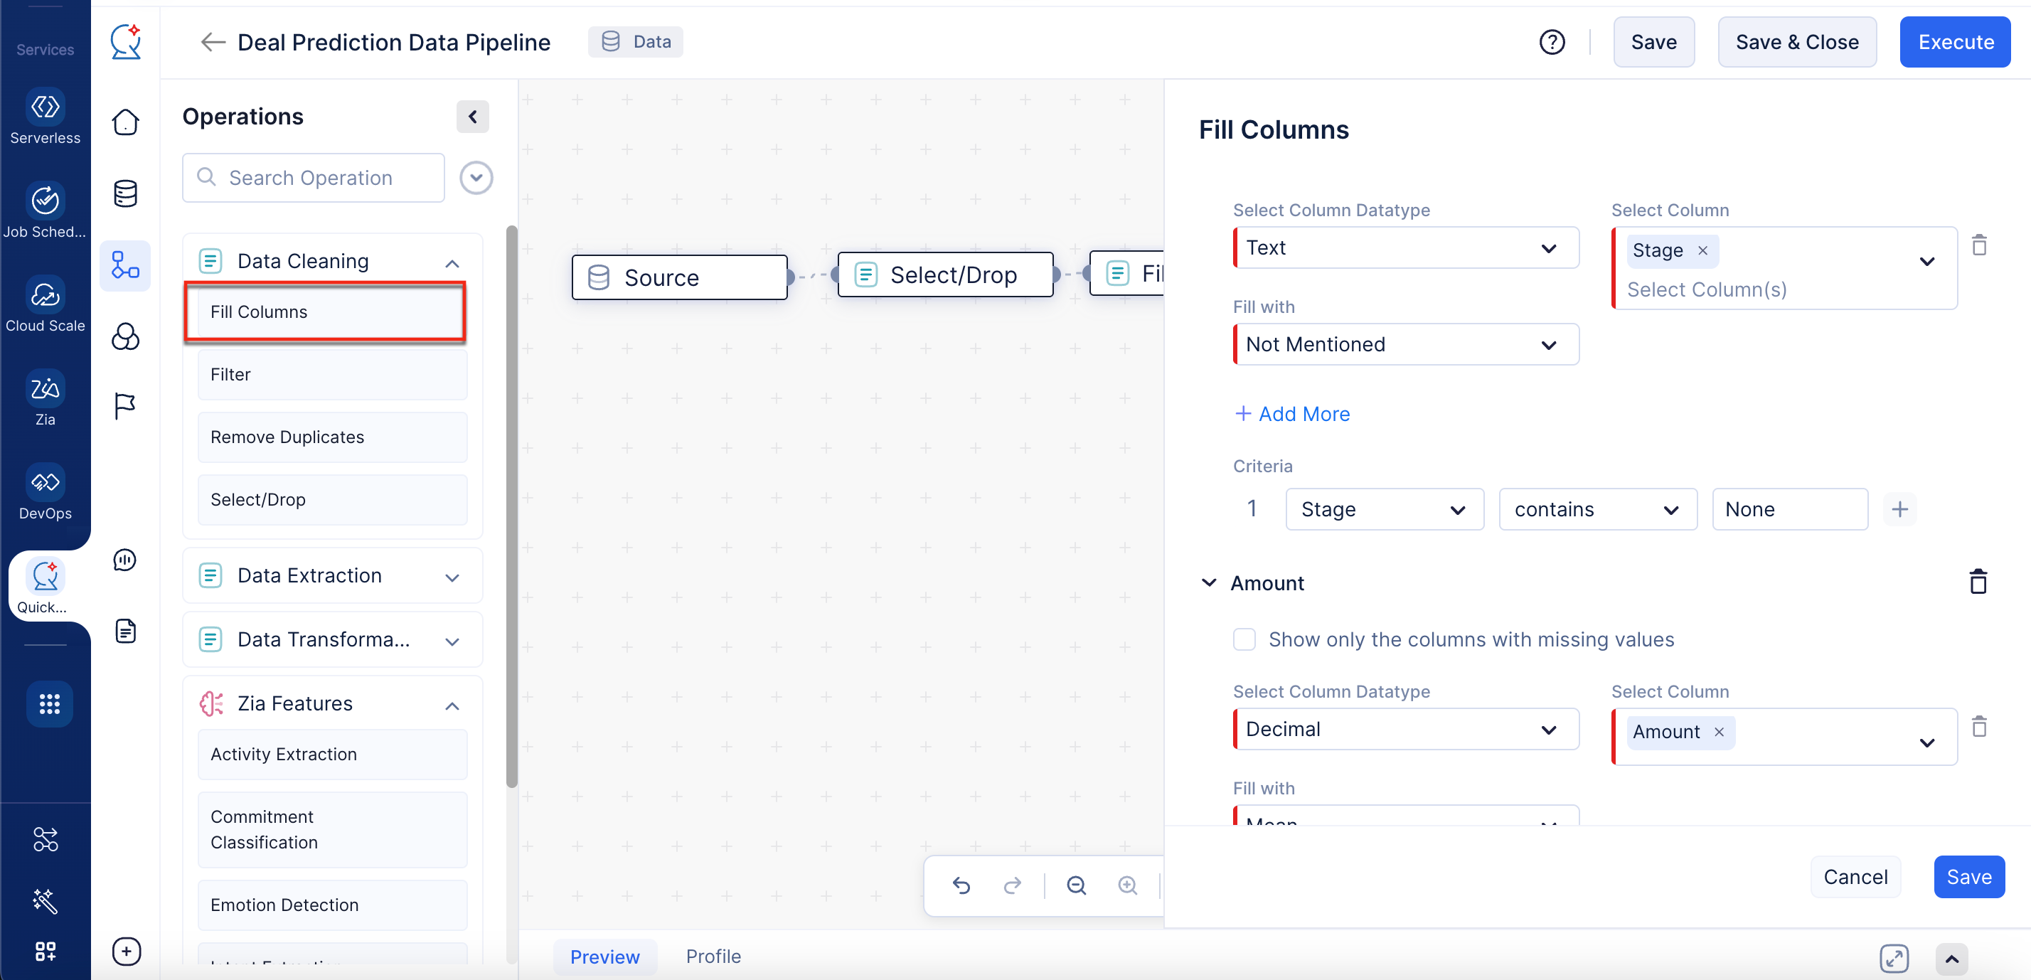2031x980 pixels.
Task: Open the datasets database icon in sidebar
Action: 125,194
